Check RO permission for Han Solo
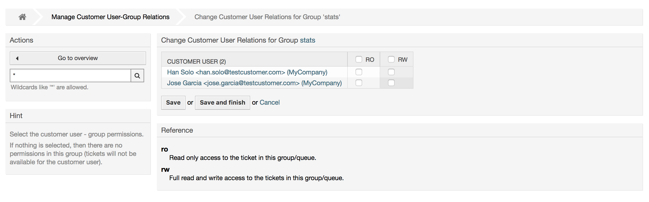This screenshot has width=649, height=202. [359, 72]
